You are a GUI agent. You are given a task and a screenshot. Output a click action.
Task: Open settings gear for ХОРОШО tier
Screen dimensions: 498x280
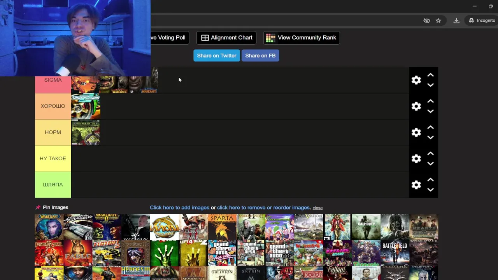point(416,106)
